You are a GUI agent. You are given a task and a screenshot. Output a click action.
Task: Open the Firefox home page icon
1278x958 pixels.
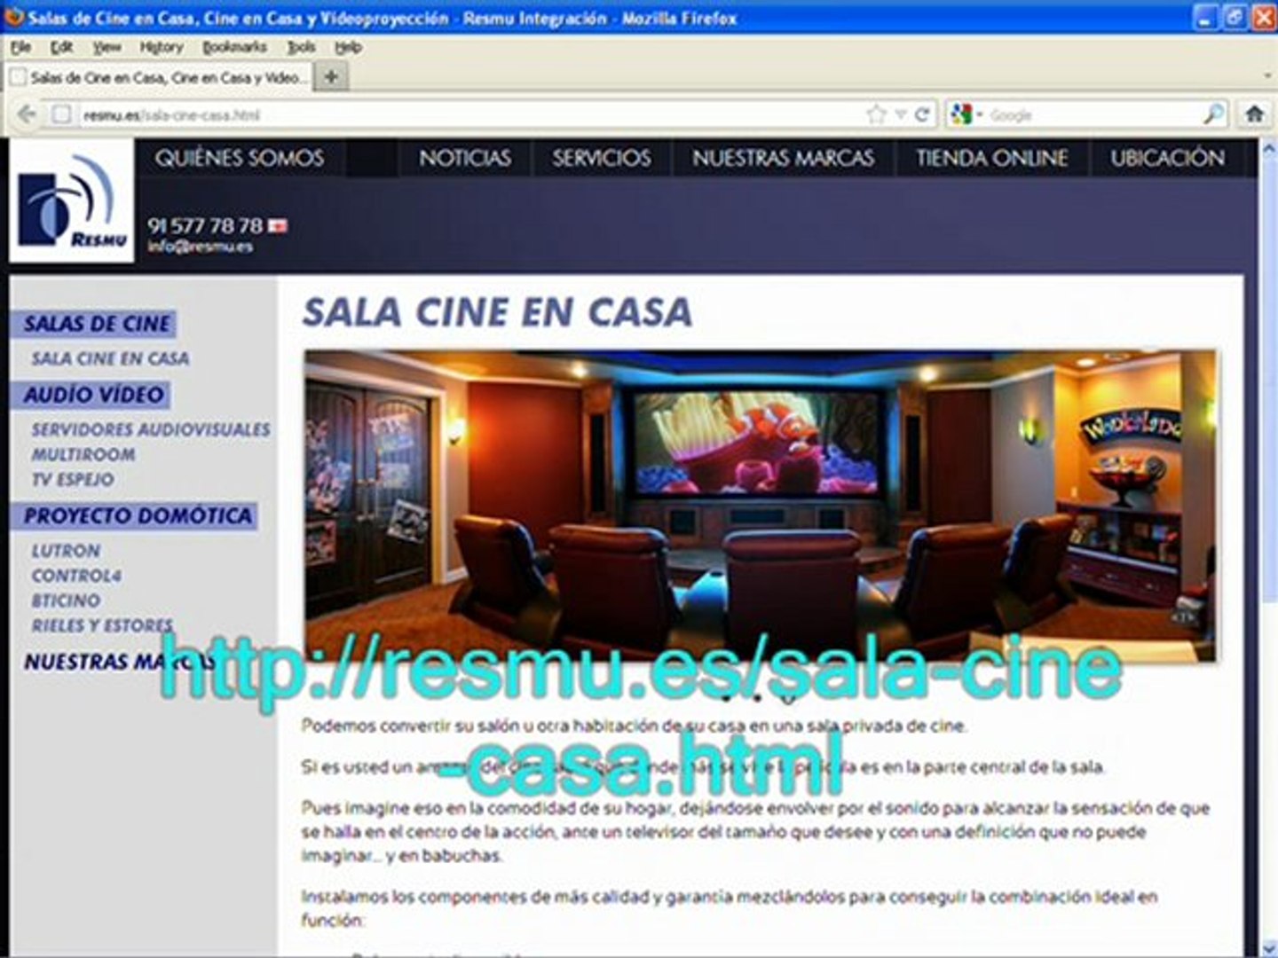coord(1254,114)
